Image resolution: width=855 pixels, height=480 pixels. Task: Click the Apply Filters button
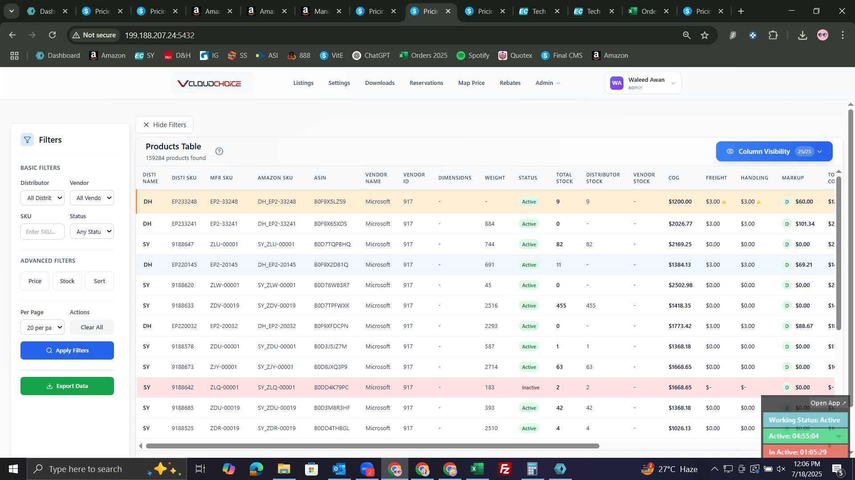[x=67, y=351]
